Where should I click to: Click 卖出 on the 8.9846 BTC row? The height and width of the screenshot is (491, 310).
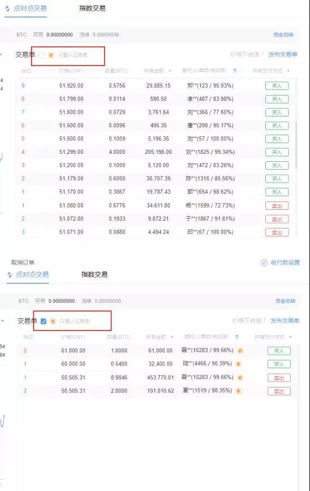(279, 378)
